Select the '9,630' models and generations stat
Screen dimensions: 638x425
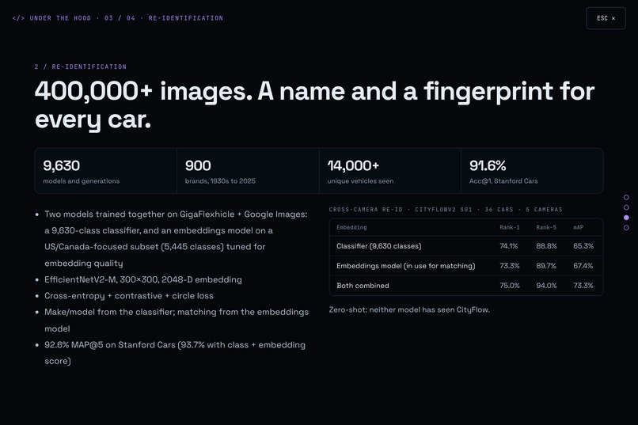click(106, 171)
